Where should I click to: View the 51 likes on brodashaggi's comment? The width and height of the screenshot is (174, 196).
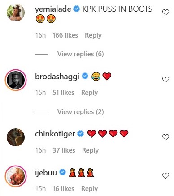[63, 93]
